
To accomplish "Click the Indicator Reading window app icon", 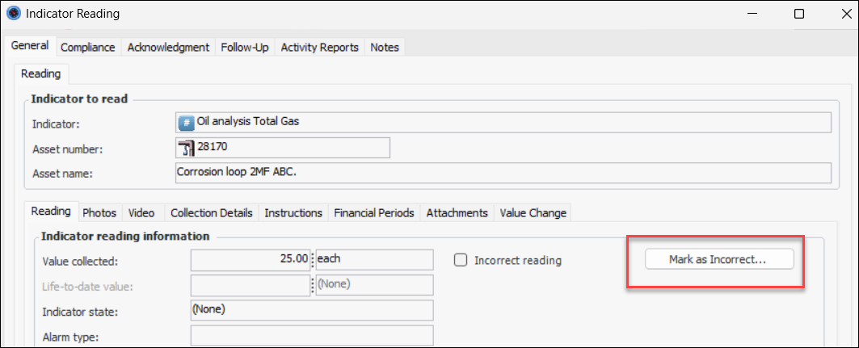I will click(13, 14).
